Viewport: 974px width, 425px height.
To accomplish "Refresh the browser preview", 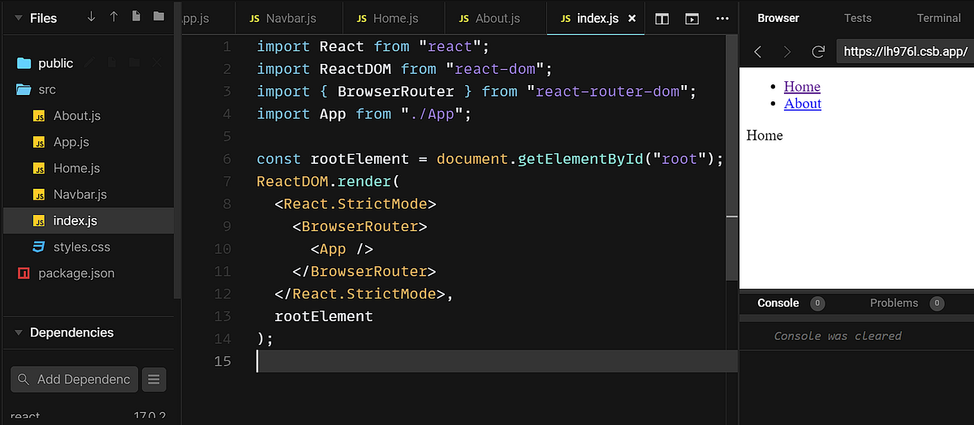I will click(x=818, y=51).
